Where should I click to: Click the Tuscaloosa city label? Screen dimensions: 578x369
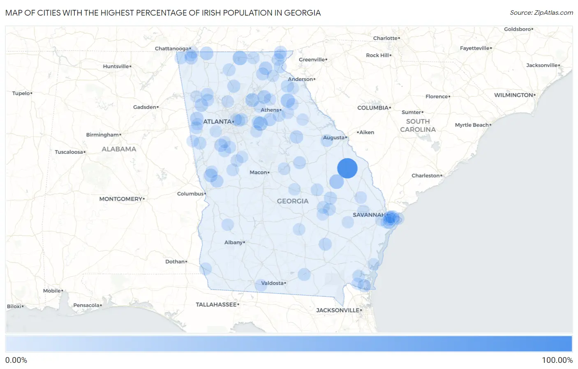point(69,152)
